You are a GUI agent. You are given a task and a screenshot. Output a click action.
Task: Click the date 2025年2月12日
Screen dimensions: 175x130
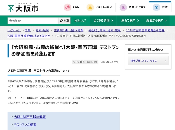point(110,62)
